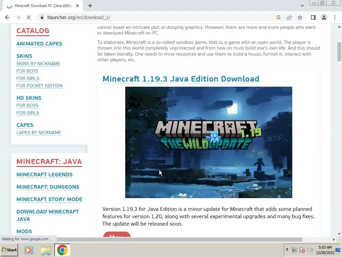Screen dimensions: 342x257
Task: Click the address bar URL
Action: 79,17
